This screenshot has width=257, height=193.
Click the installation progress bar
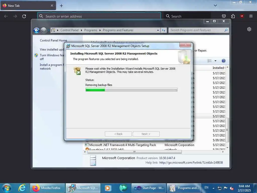coord(131,89)
